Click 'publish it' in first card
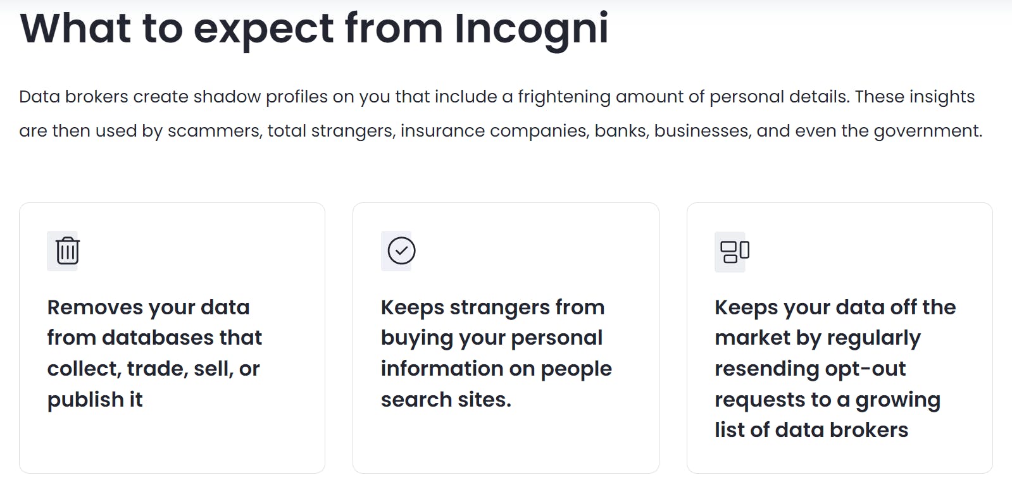The image size is (1012, 480). (x=95, y=400)
